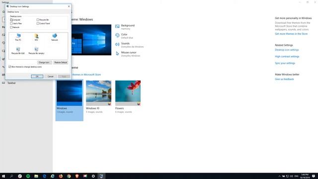This screenshot has height=179, width=318.
Task: Switch to the Desktop Icons tab
Action: coord(13,12)
